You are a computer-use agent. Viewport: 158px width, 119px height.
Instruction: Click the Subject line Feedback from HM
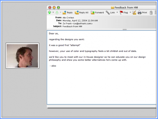point(72,27)
